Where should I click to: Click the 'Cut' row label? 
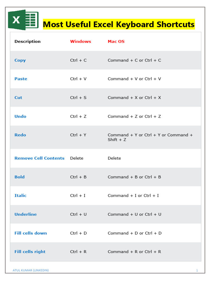(18, 97)
